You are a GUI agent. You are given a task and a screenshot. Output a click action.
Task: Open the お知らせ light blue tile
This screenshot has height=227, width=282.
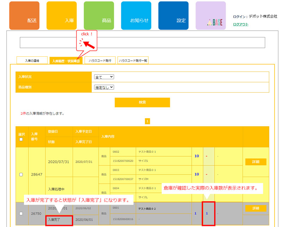click(x=136, y=15)
